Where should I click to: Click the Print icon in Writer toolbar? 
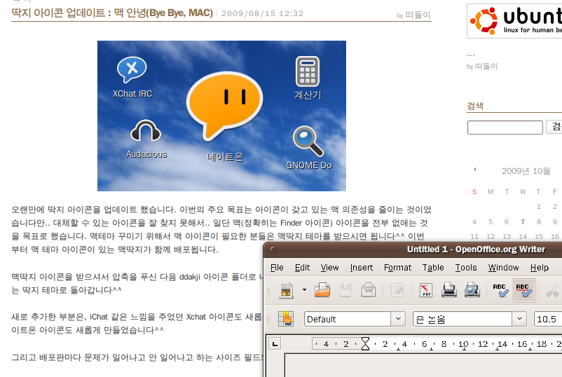[x=448, y=290]
